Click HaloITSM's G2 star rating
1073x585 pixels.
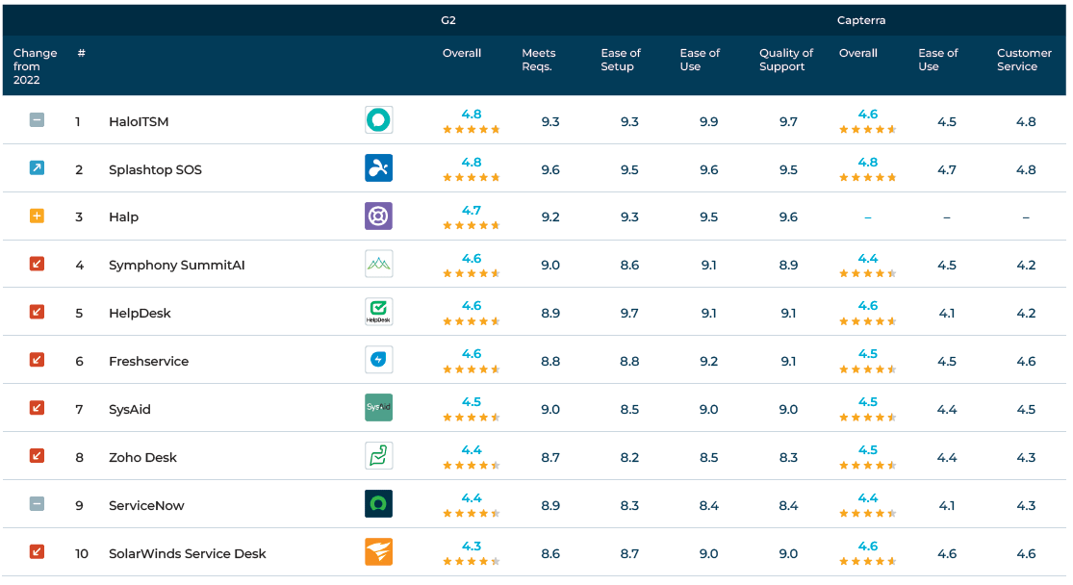click(471, 129)
